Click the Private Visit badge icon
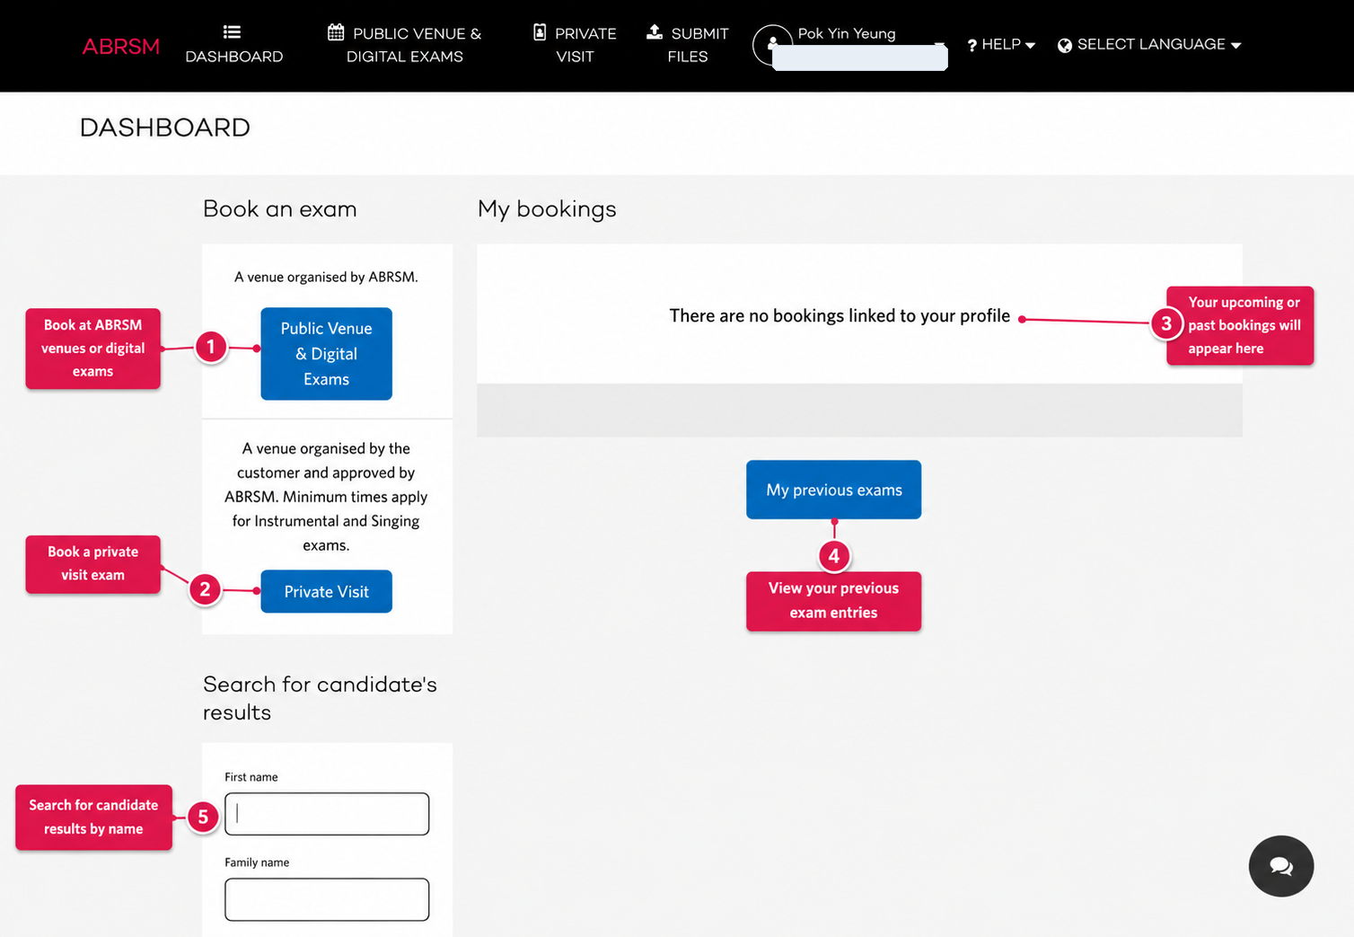 [x=540, y=32]
